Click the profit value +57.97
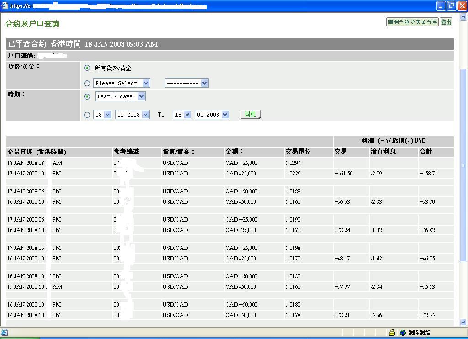The height and width of the screenshot is (339, 468). (x=342, y=287)
